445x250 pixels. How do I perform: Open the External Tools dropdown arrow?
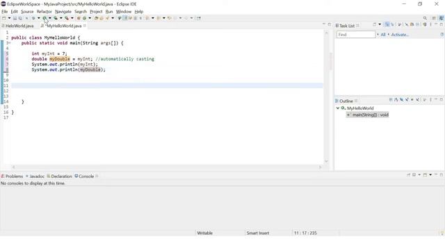(x=72, y=18)
